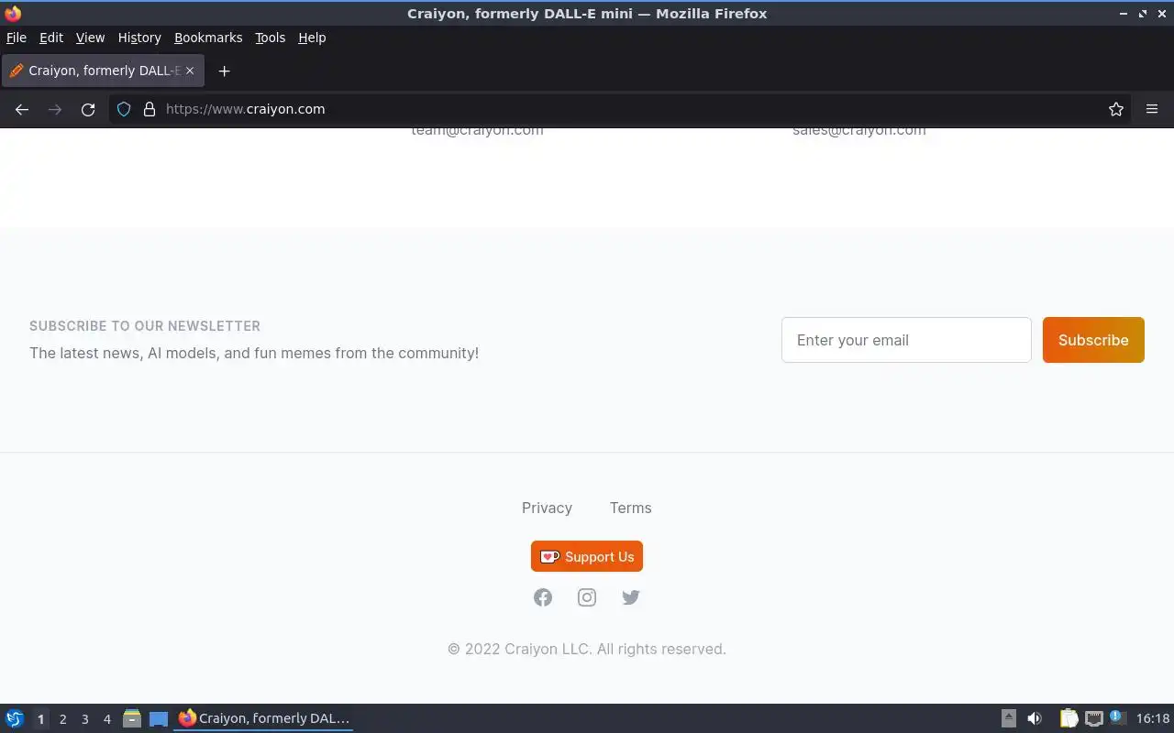This screenshot has width=1174, height=733.
Task: Click the team@craiyon.com email link
Action: click(477, 131)
